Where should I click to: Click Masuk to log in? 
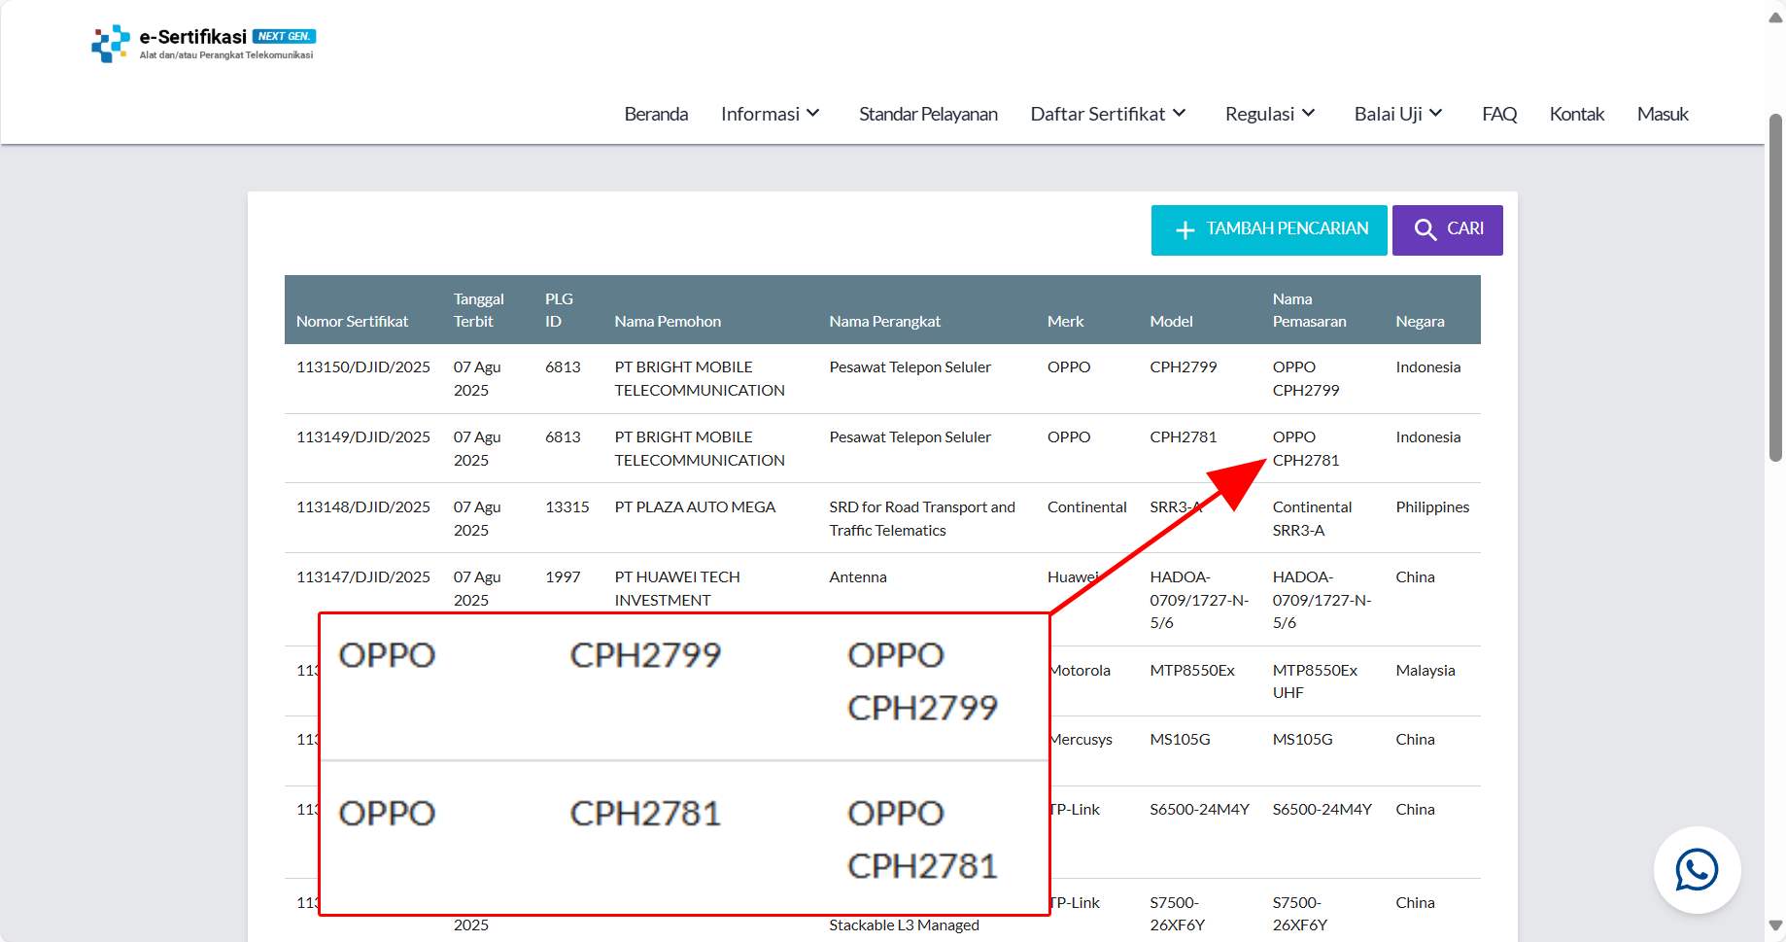(1663, 114)
